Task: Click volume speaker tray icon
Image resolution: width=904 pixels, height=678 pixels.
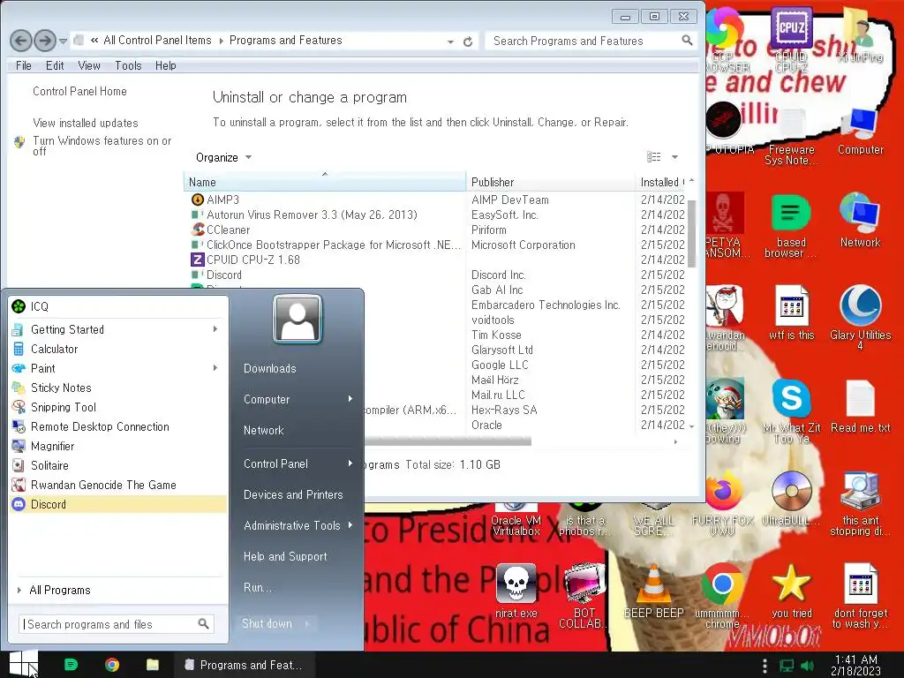Action: pos(807,666)
